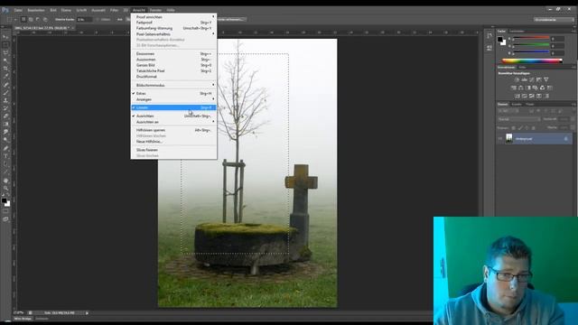Switch to the Kanäle tab
Image resolution: width=578 pixels, height=325 pixels.
[x=517, y=105]
